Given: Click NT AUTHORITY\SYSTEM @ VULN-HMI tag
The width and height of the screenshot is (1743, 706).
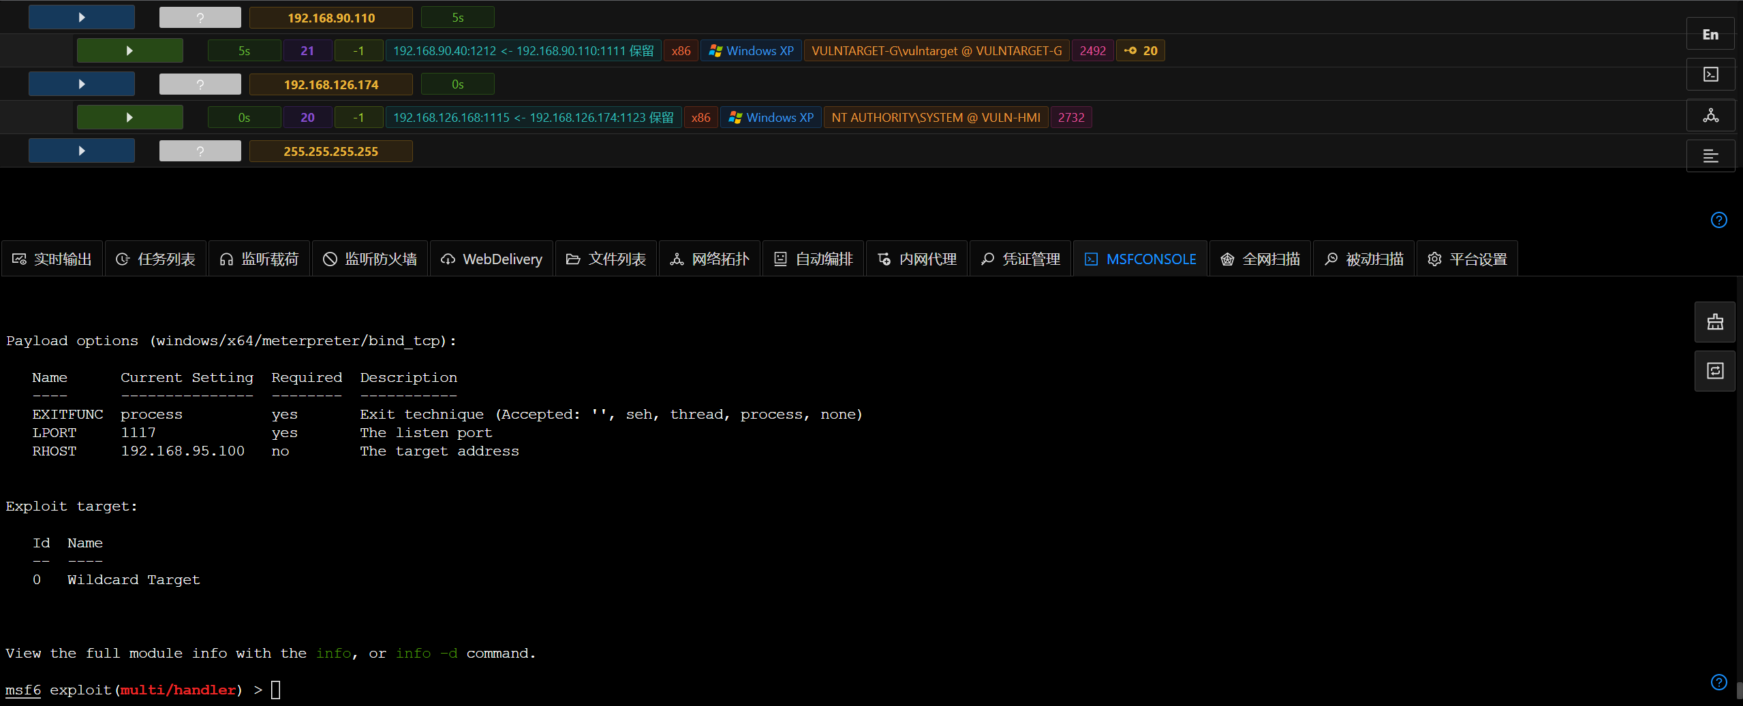Looking at the screenshot, I should coord(936,118).
